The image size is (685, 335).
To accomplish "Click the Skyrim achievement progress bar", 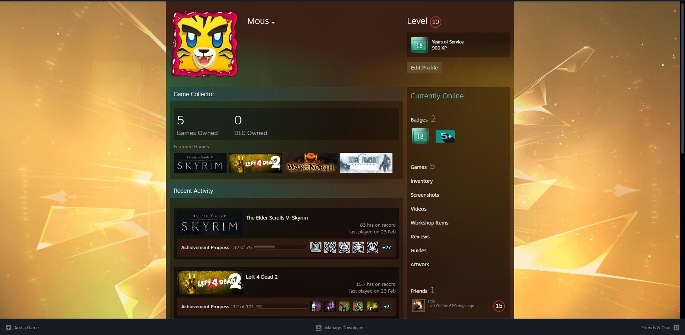I will coord(280,247).
